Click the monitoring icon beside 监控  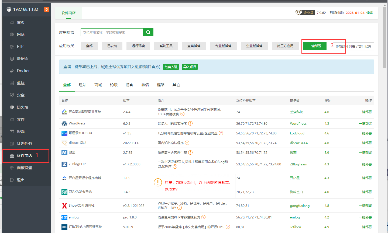12,83
